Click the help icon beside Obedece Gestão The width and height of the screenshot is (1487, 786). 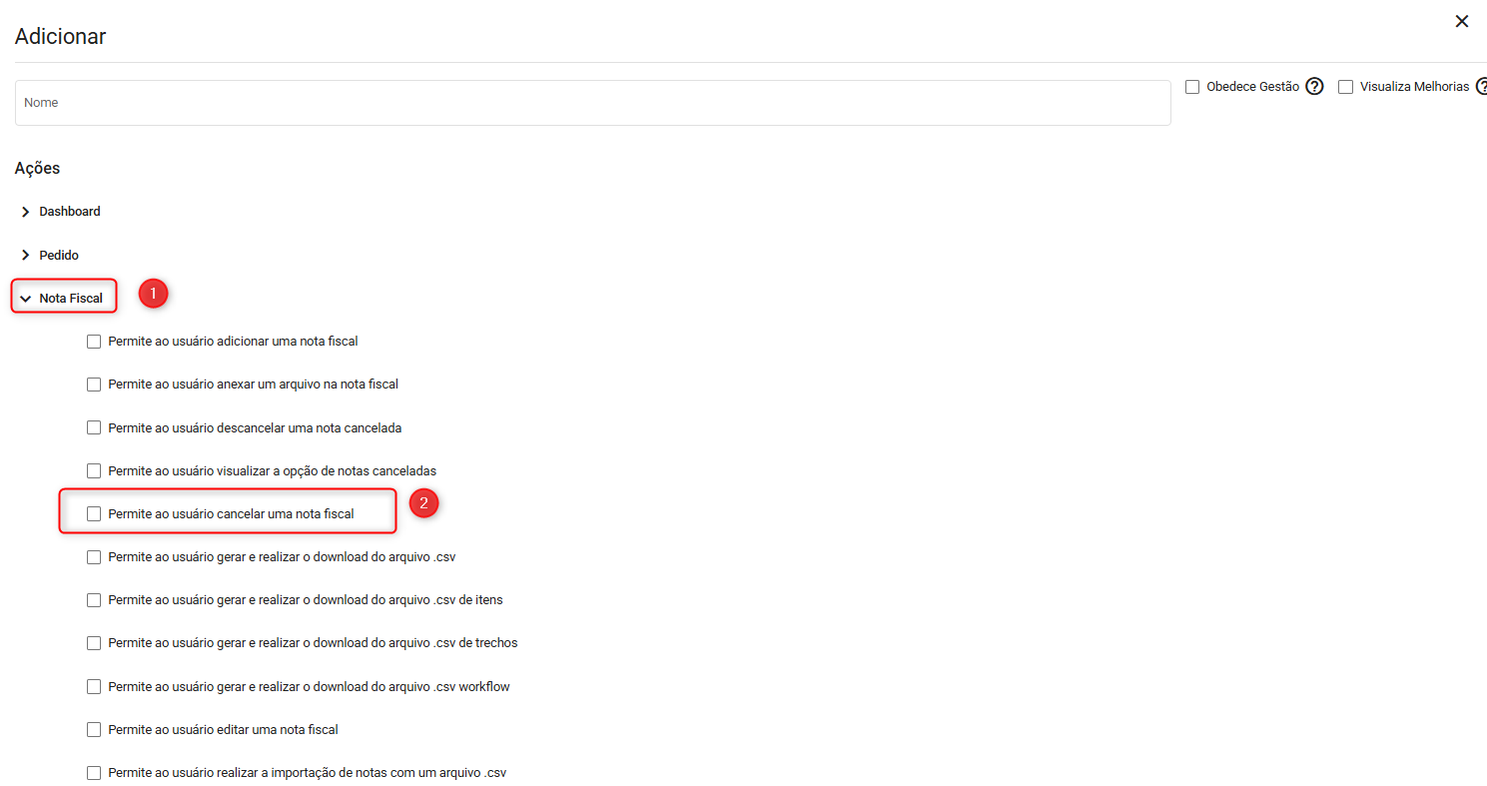(1314, 87)
